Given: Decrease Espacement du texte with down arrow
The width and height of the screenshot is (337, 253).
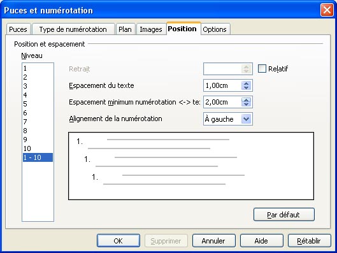Looking at the screenshot, I should point(246,88).
